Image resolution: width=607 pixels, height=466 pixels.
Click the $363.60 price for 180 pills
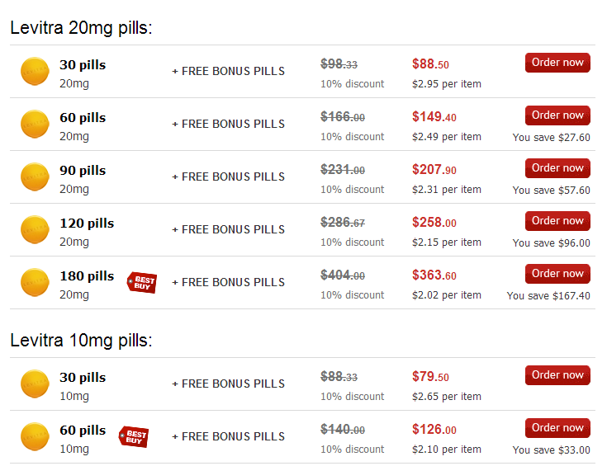(434, 275)
